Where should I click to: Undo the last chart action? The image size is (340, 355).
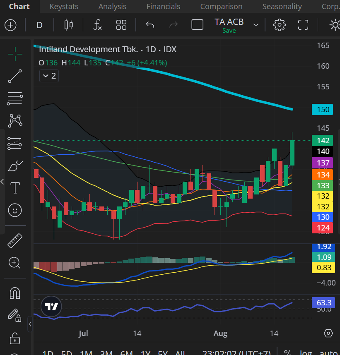[150, 25]
